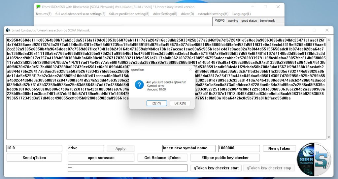Open the Language(L) menu
The height and width of the screenshot is (179, 338).
point(241,14)
